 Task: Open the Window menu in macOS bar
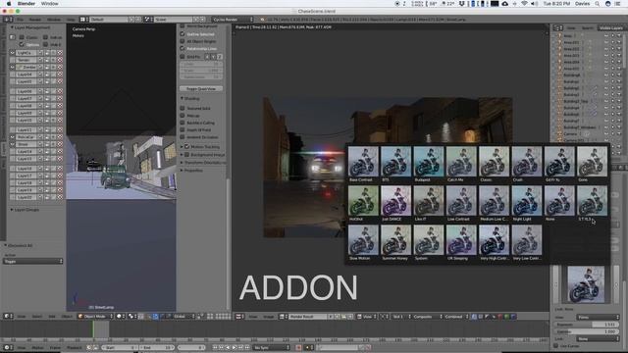pyautogui.click(x=50, y=4)
